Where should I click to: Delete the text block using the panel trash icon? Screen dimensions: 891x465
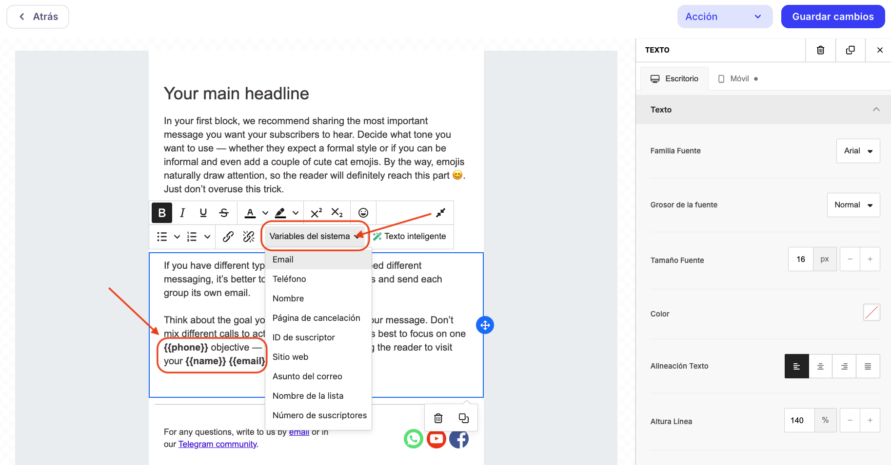(820, 50)
